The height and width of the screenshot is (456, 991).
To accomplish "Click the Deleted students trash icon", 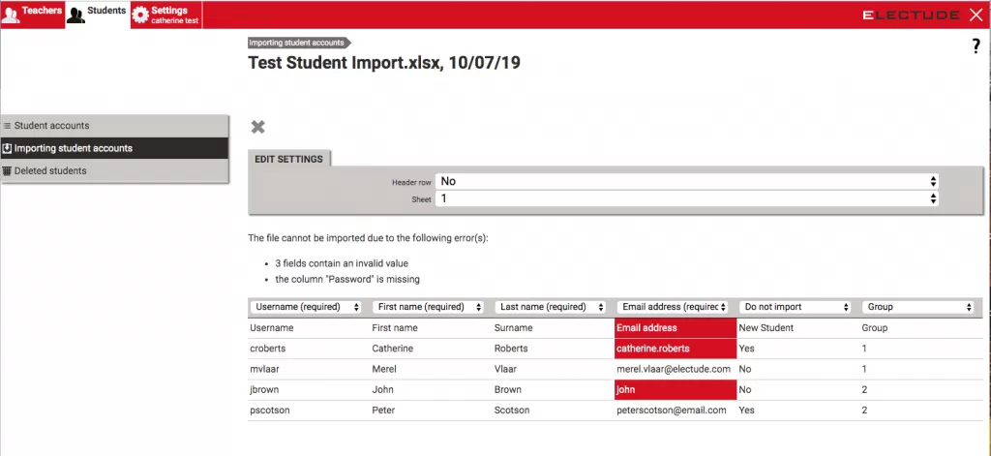I will [x=7, y=171].
